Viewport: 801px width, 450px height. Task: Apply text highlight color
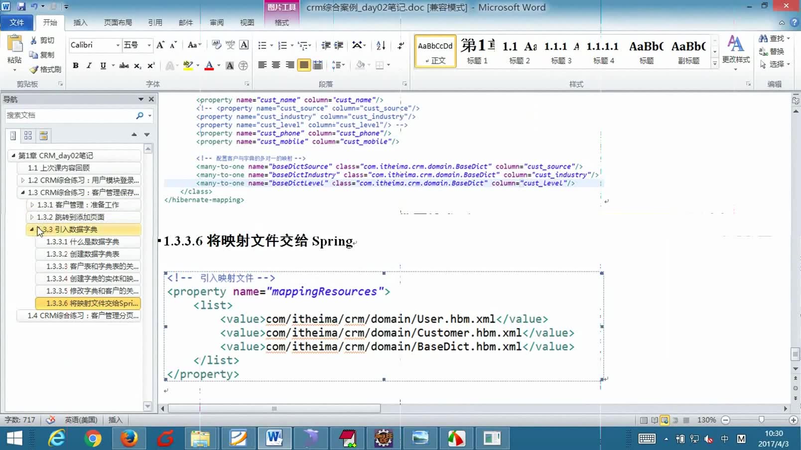tap(188, 65)
